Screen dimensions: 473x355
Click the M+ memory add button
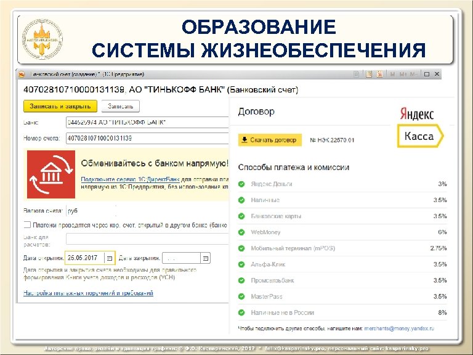(x=403, y=74)
